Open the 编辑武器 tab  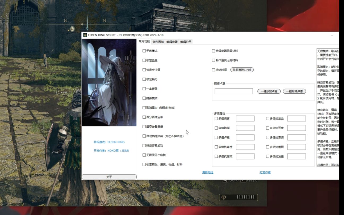(x=172, y=42)
